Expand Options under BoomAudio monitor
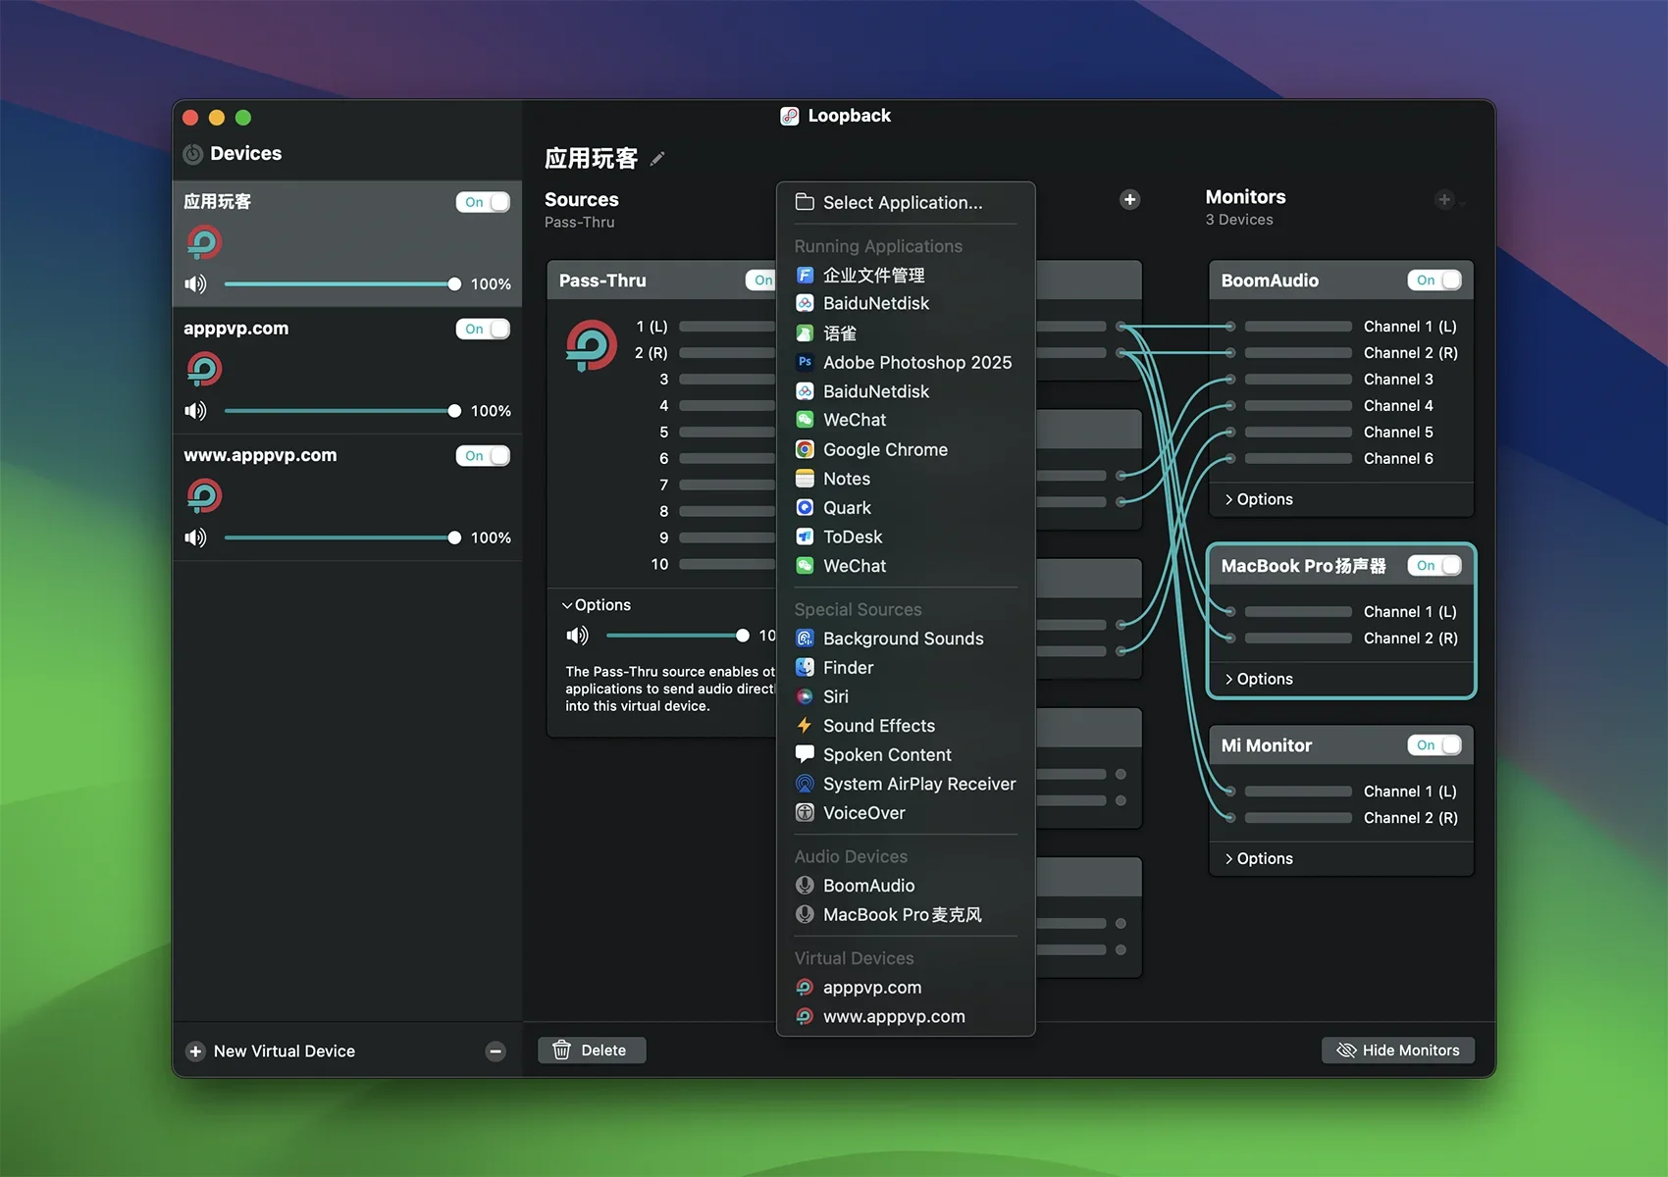 point(1259,499)
